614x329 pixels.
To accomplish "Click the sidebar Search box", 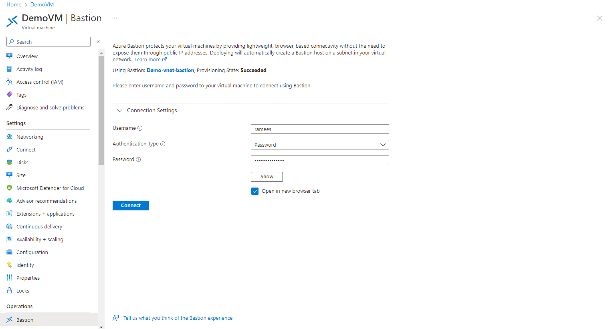I will point(48,42).
